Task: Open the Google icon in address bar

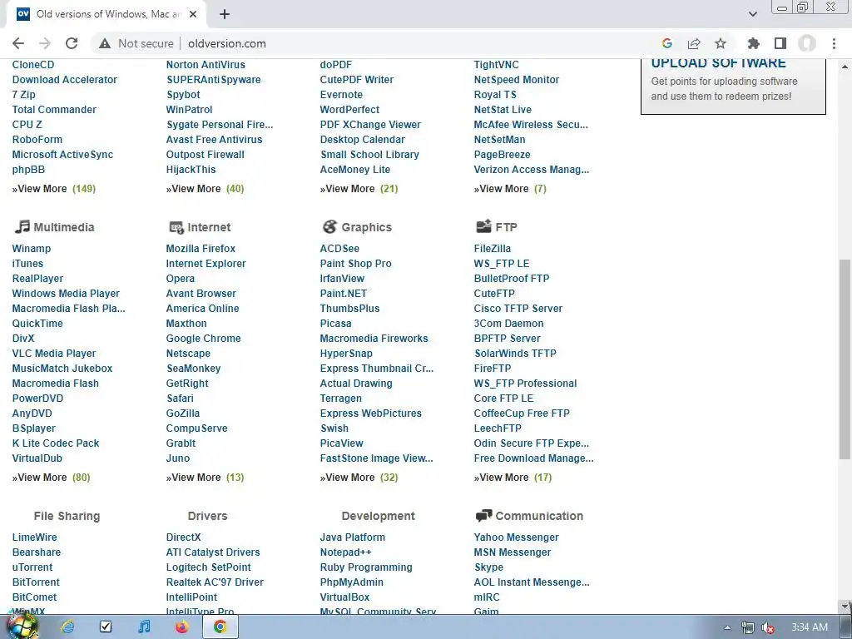Action: coord(667,43)
